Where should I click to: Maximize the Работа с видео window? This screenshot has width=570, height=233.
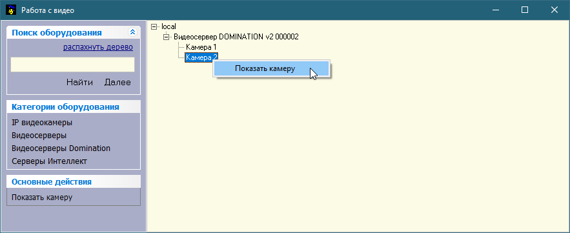point(525,10)
